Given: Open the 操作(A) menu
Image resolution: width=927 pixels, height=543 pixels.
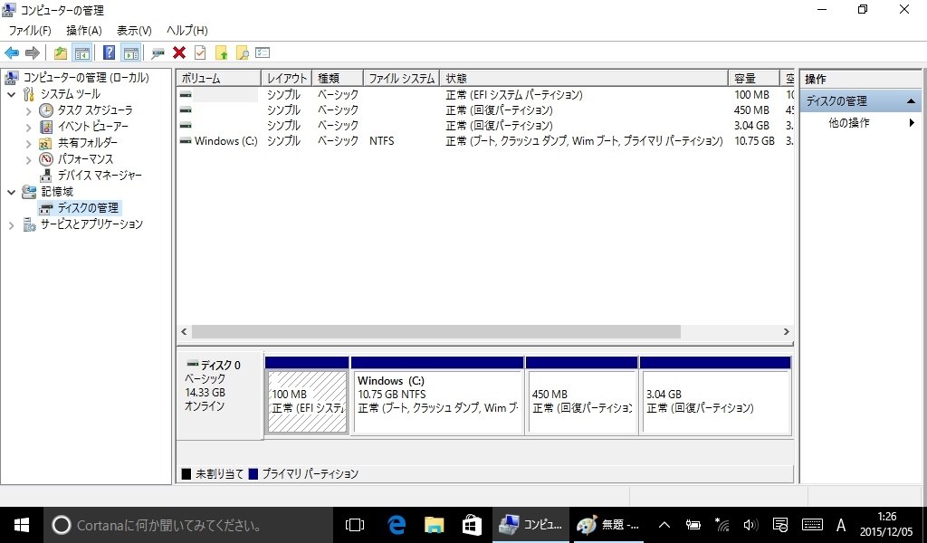Looking at the screenshot, I should click(84, 31).
